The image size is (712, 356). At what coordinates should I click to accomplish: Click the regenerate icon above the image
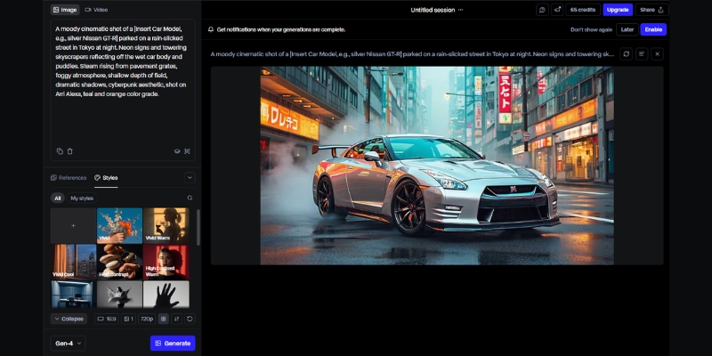(x=627, y=54)
